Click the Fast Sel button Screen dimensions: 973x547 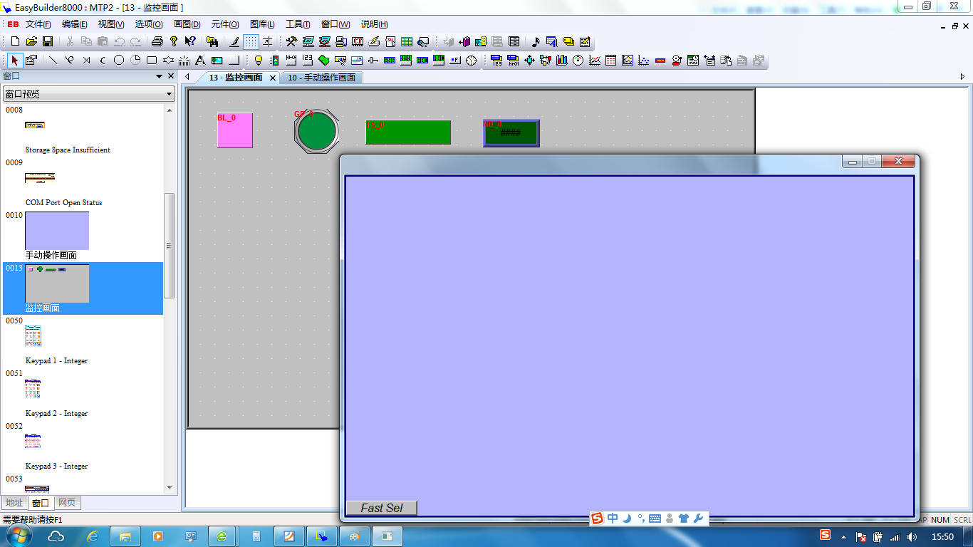click(x=381, y=508)
